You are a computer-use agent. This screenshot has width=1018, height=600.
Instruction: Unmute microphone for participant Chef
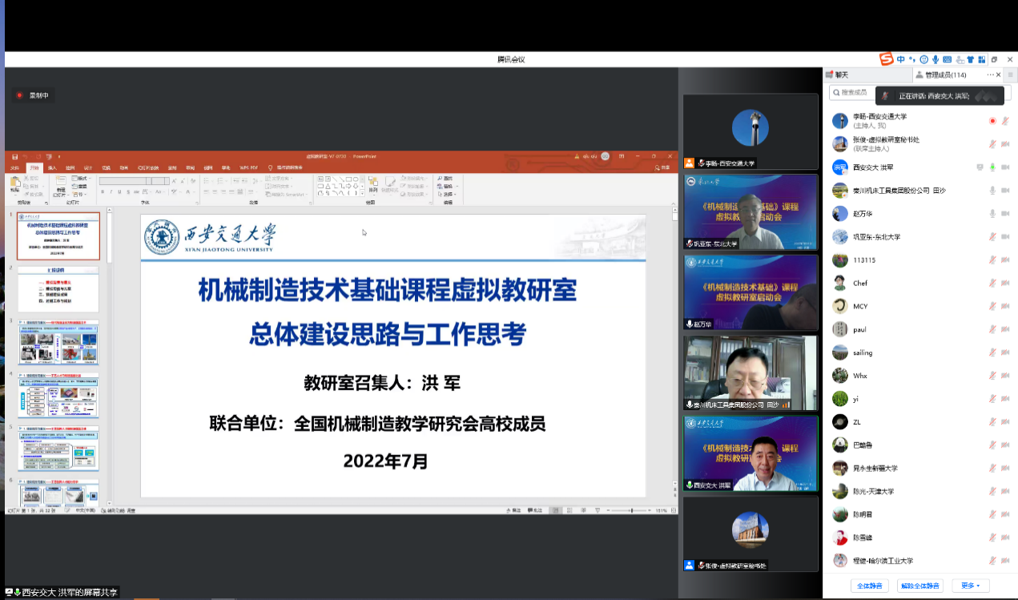[992, 284]
